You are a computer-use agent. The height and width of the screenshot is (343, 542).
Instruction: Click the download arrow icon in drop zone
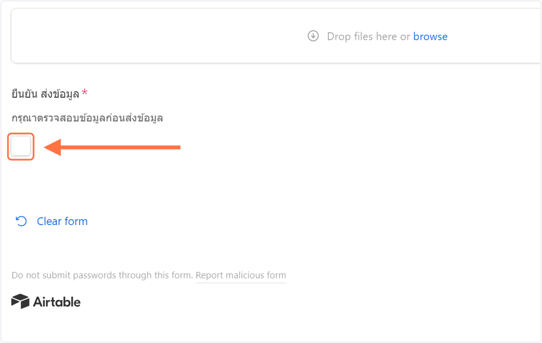coord(313,36)
